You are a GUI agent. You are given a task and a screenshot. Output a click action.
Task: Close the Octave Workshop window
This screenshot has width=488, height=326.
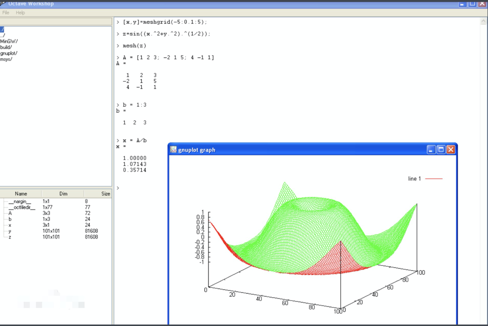pos(482,4)
